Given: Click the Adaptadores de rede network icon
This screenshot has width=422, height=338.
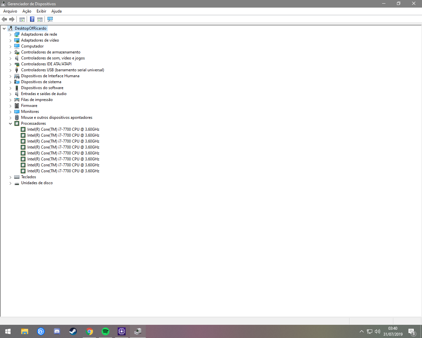Looking at the screenshot, I should 17,34.
